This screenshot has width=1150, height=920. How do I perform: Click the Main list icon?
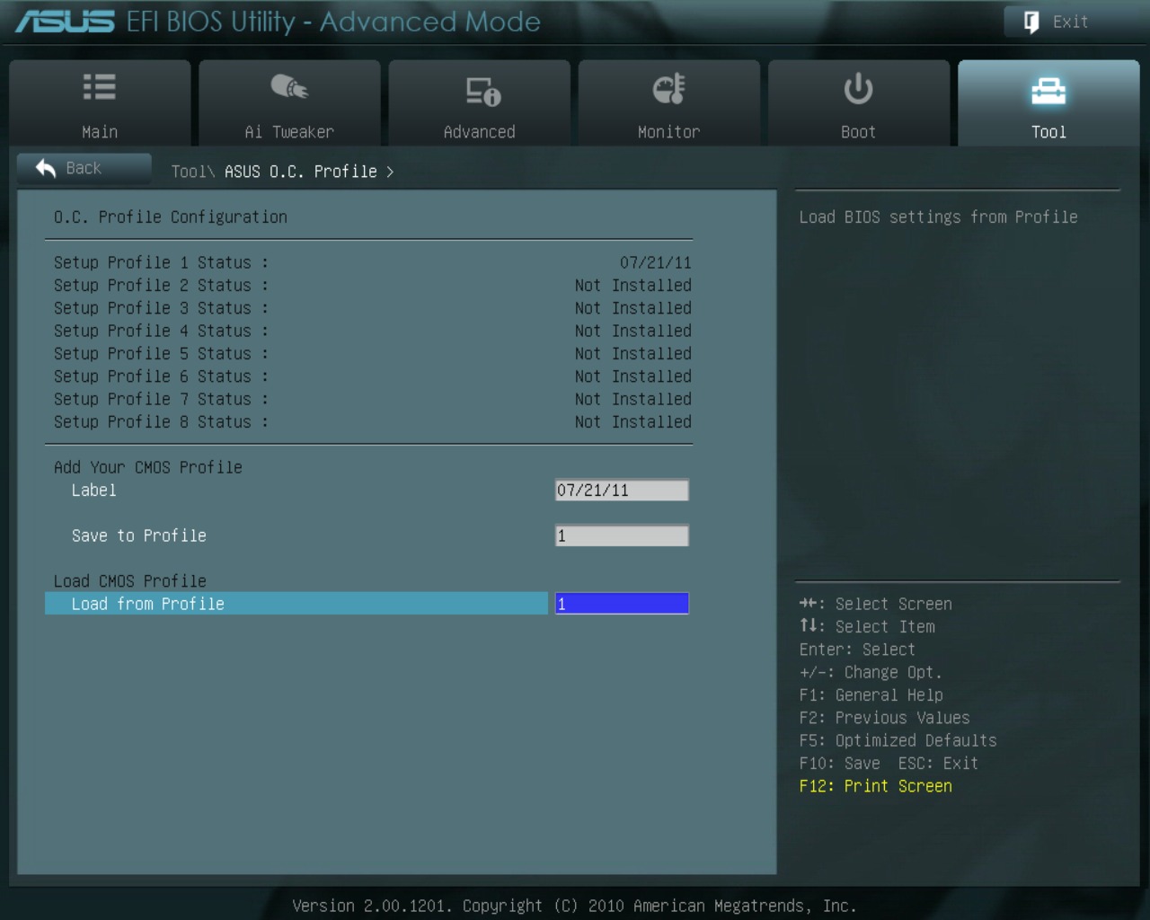coord(100,87)
